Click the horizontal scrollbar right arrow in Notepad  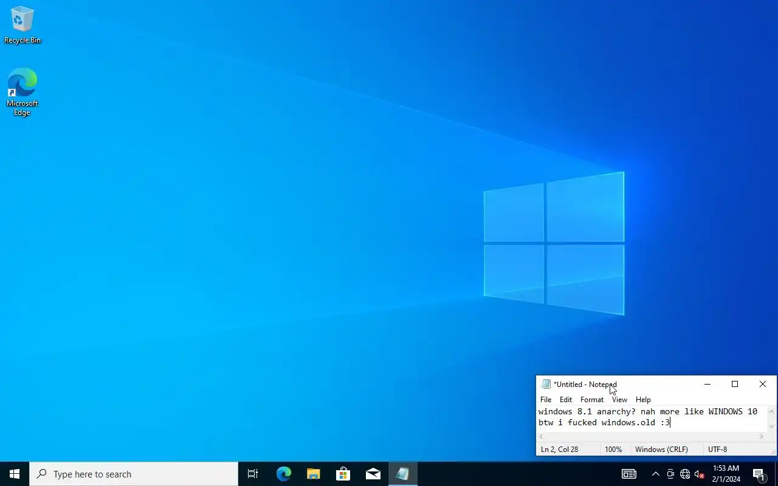761,437
